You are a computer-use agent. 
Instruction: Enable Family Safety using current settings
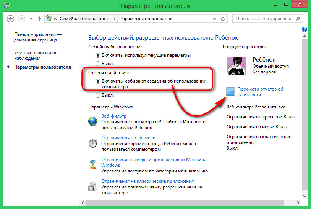pos(98,55)
